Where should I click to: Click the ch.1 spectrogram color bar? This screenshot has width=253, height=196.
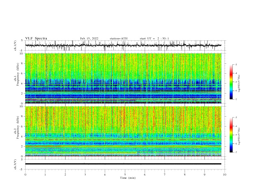[231, 82]
